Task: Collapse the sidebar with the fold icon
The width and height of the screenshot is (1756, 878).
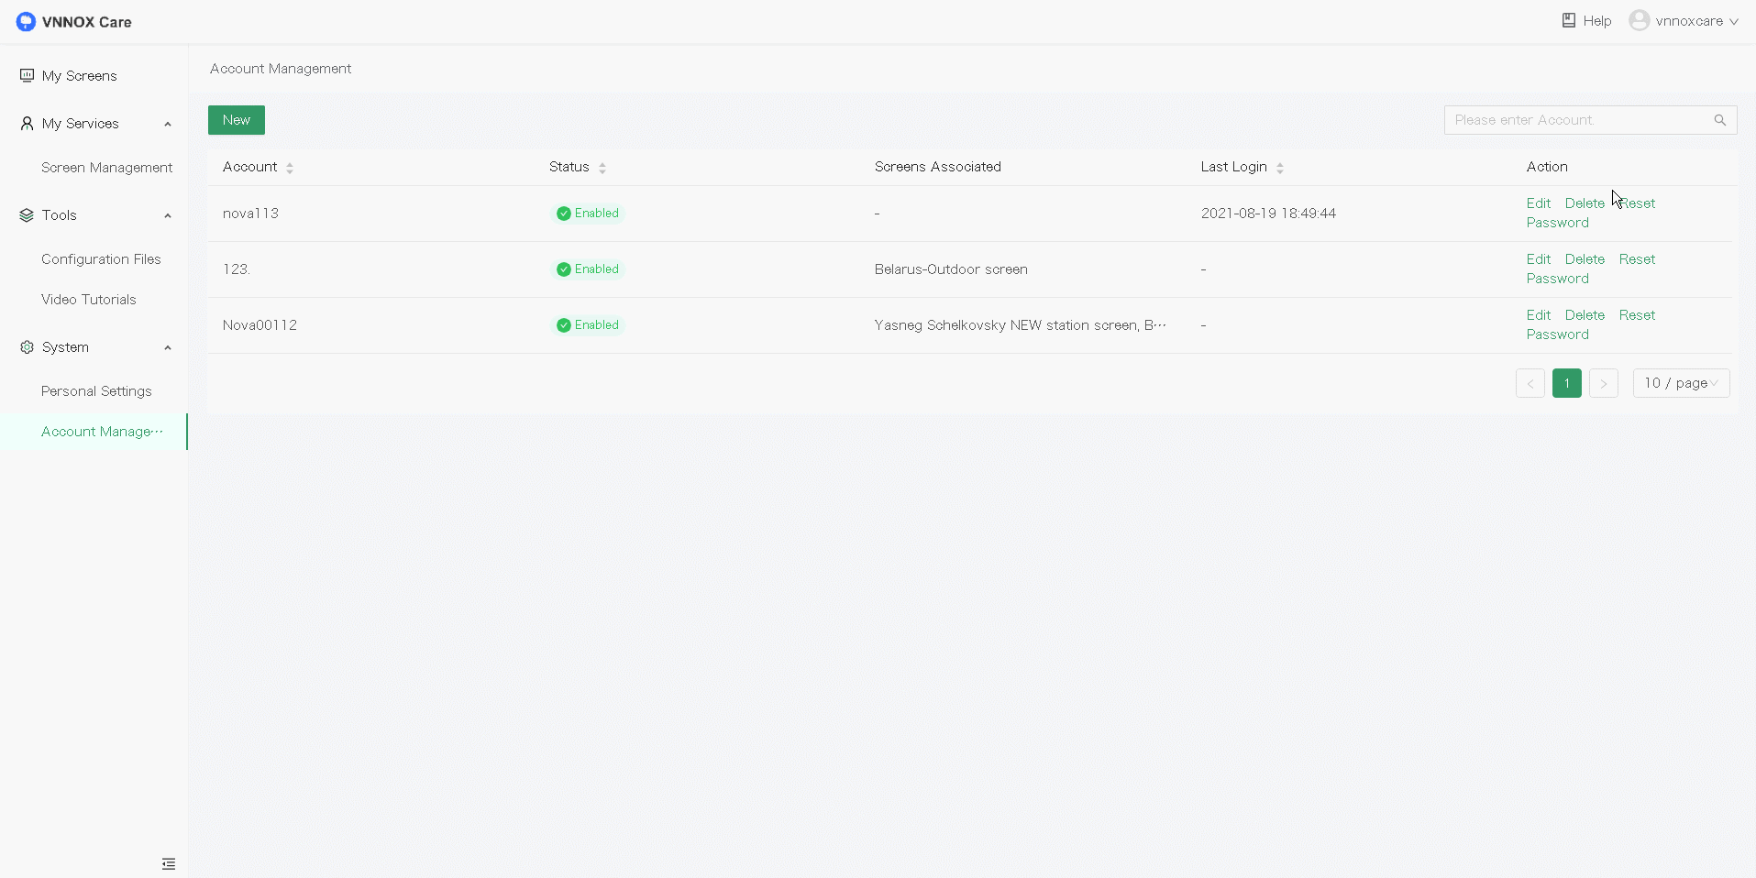Action: coord(169,863)
